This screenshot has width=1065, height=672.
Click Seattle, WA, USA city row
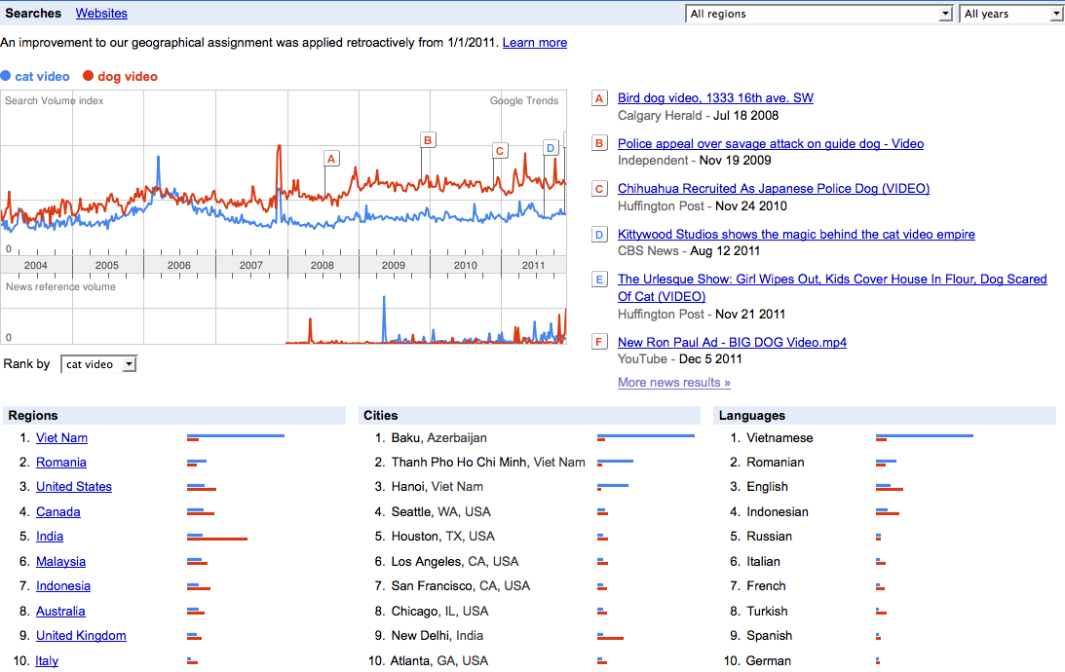point(440,512)
